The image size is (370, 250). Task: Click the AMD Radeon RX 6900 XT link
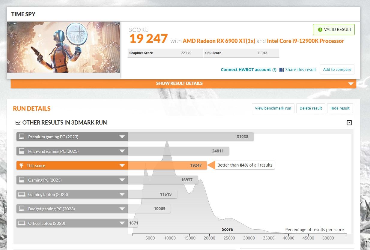[219, 41]
